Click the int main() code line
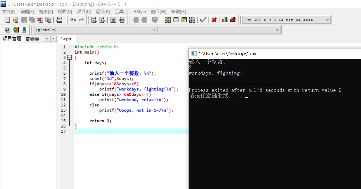The height and width of the screenshot is (189, 361). pos(87,52)
